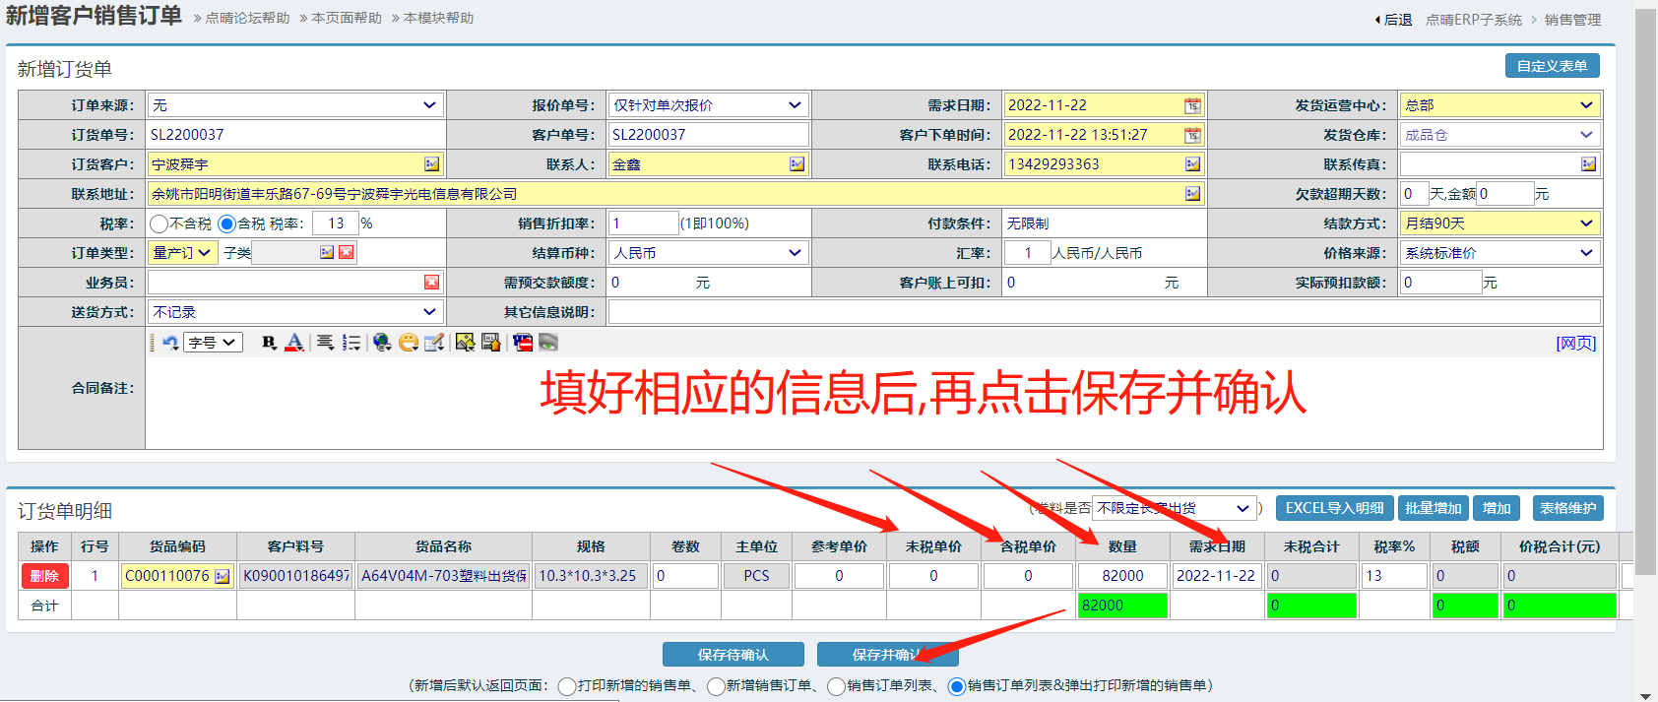Clear the 业务员 field with the red X icon
The width and height of the screenshot is (1658, 702).
pyautogui.click(x=431, y=283)
